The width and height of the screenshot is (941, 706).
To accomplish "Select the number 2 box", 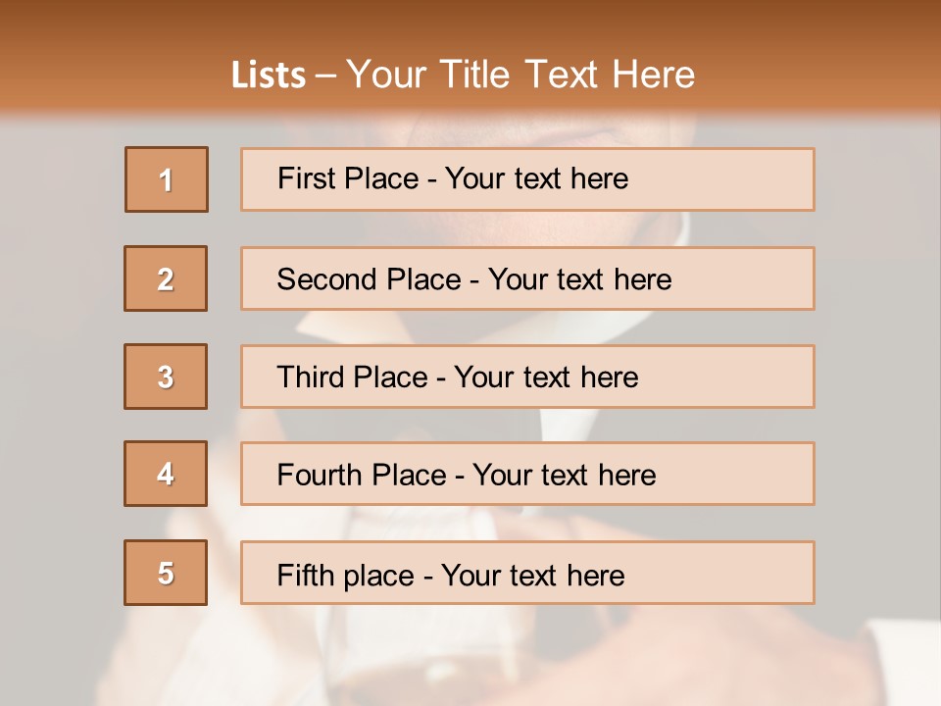I will pyautogui.click(x=166, y=278).
